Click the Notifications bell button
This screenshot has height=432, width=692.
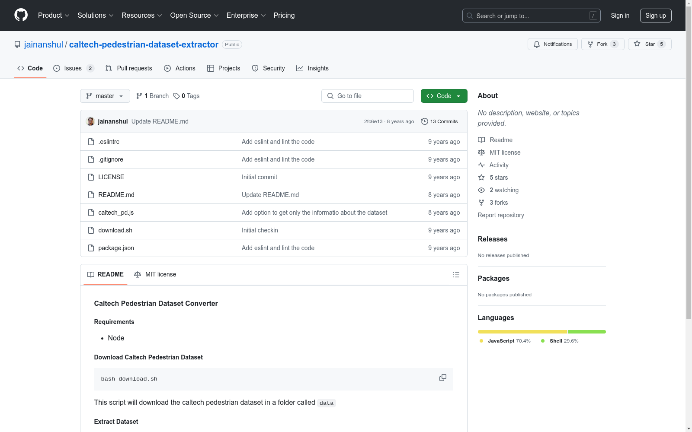point(553,44)
